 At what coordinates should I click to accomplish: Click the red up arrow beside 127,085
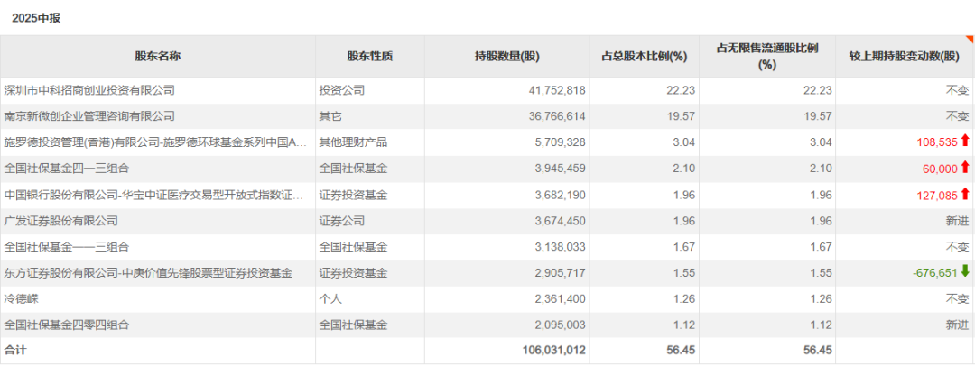click(964, 193)
